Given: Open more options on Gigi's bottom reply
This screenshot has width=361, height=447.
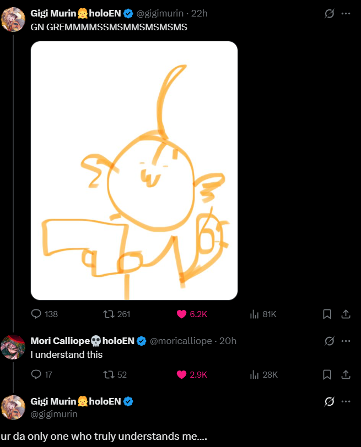Looking at the screenshot, I should pos(346,401).
